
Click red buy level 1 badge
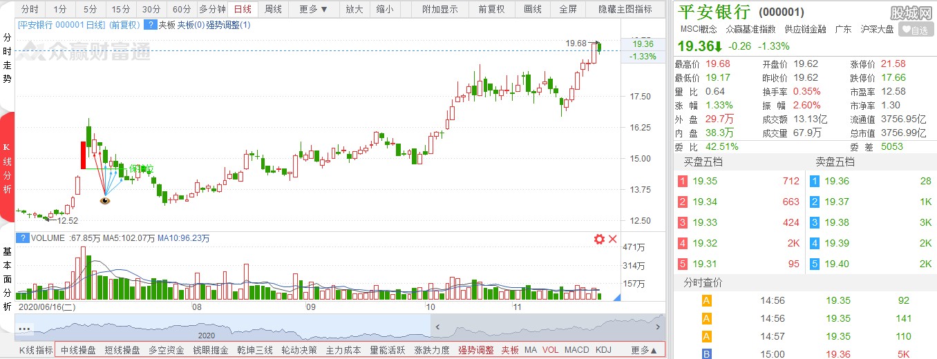pos(683,182)
